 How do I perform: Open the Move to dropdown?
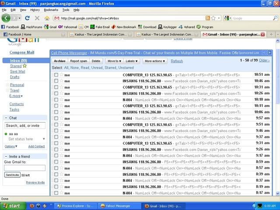(114, 61)
